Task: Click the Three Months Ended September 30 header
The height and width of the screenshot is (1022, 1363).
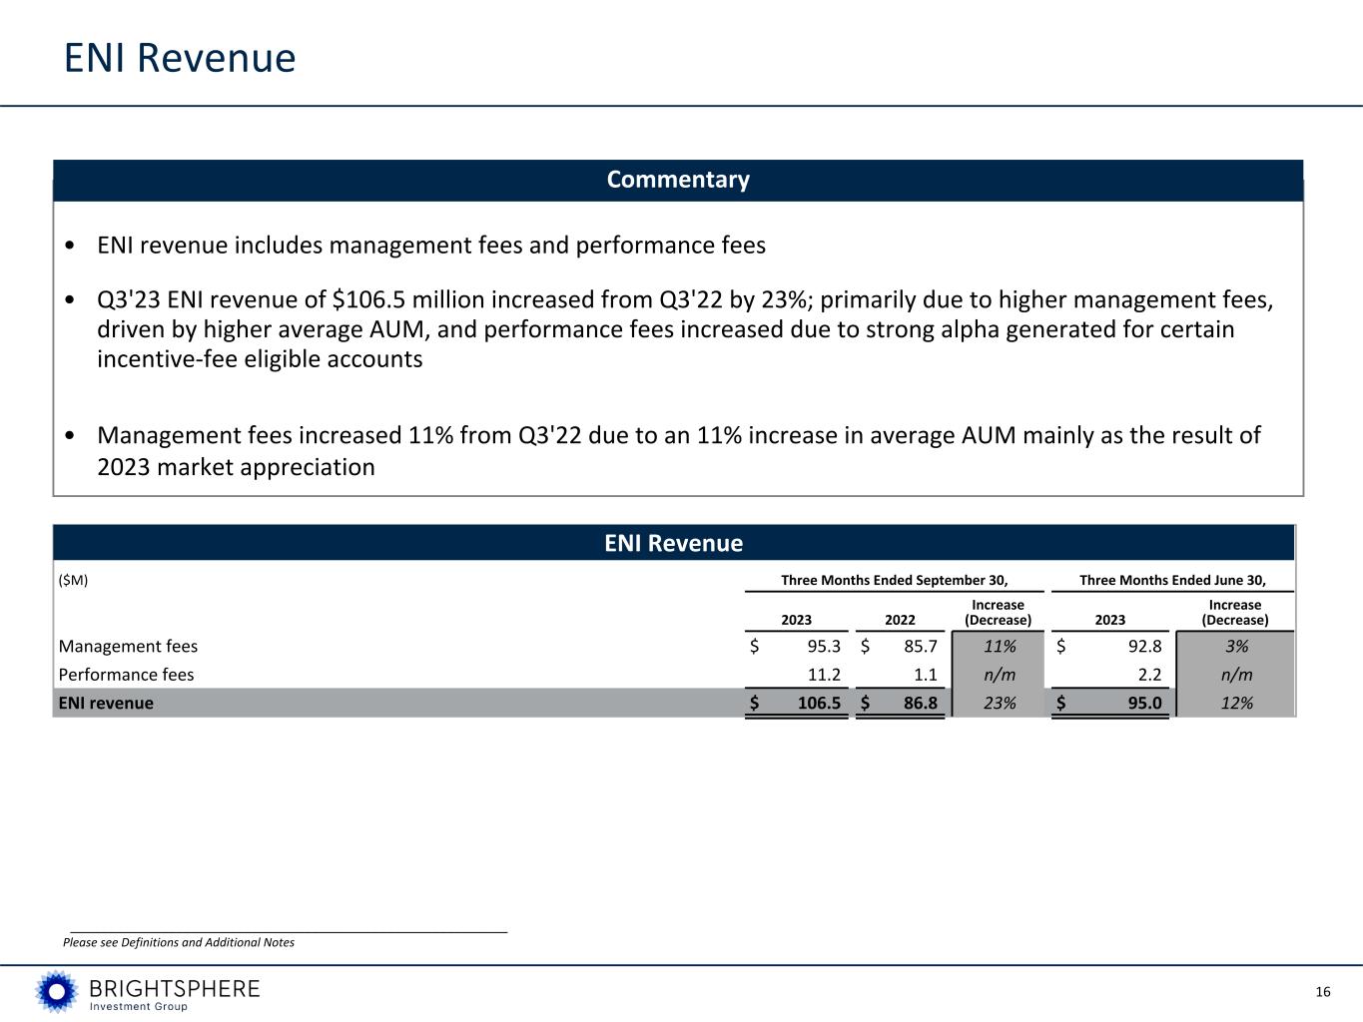Action: coord(894,580)
